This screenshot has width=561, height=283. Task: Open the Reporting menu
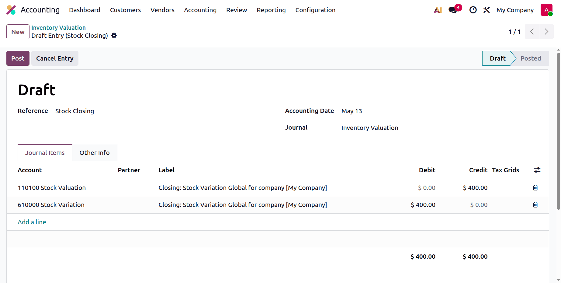pyautogui.click(x=271, y=10)
